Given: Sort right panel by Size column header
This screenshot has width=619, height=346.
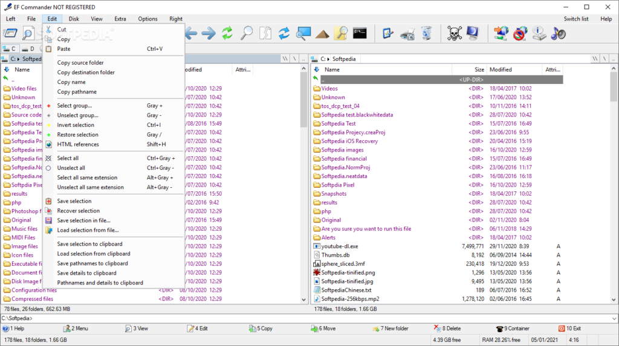Looking at the screenshot, I should click(x=469, y=69).
